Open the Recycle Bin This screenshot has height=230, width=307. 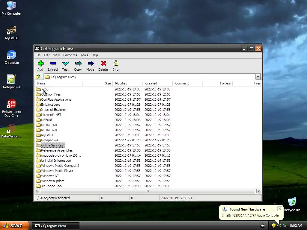point(292,205)
